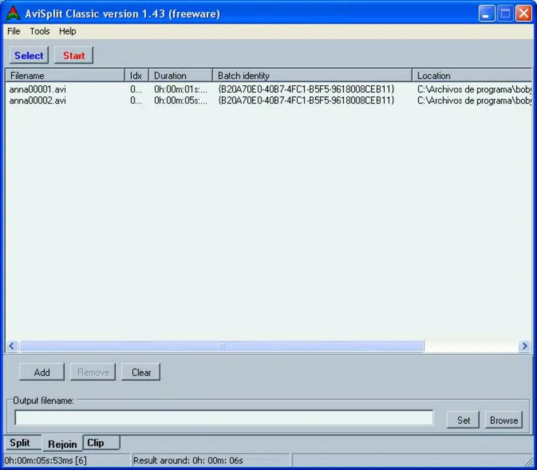Click the location path of anna00001.avi
This screenshot has height=470, width=537.
point(474,89)
